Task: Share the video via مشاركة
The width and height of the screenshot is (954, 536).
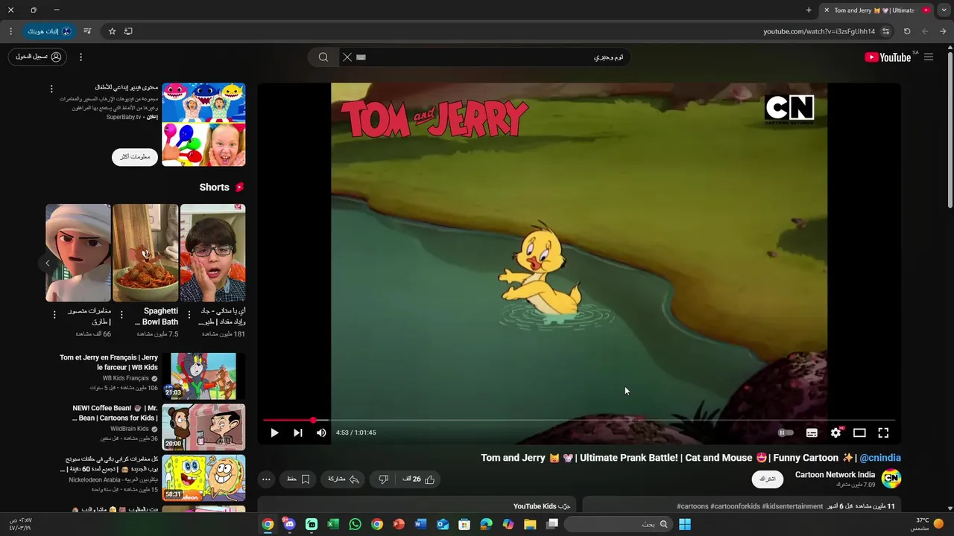Action: pyautogui.click(x=344, y=479)
